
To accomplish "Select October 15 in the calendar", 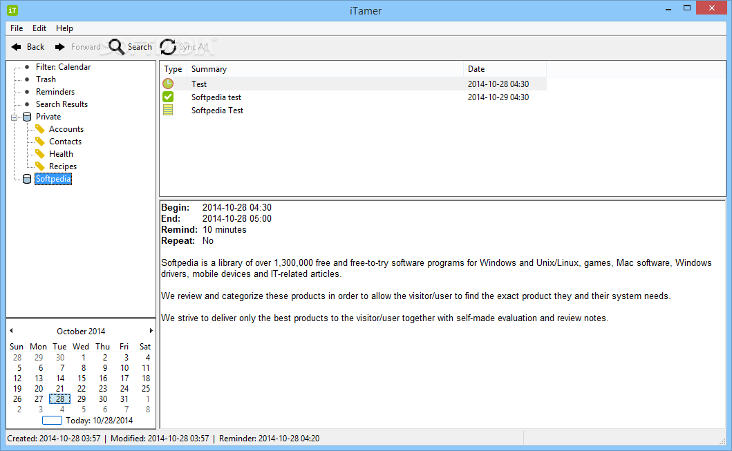I will click(82, 378).
